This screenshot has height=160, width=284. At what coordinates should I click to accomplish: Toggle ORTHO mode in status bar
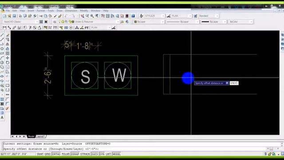point(56,154)
